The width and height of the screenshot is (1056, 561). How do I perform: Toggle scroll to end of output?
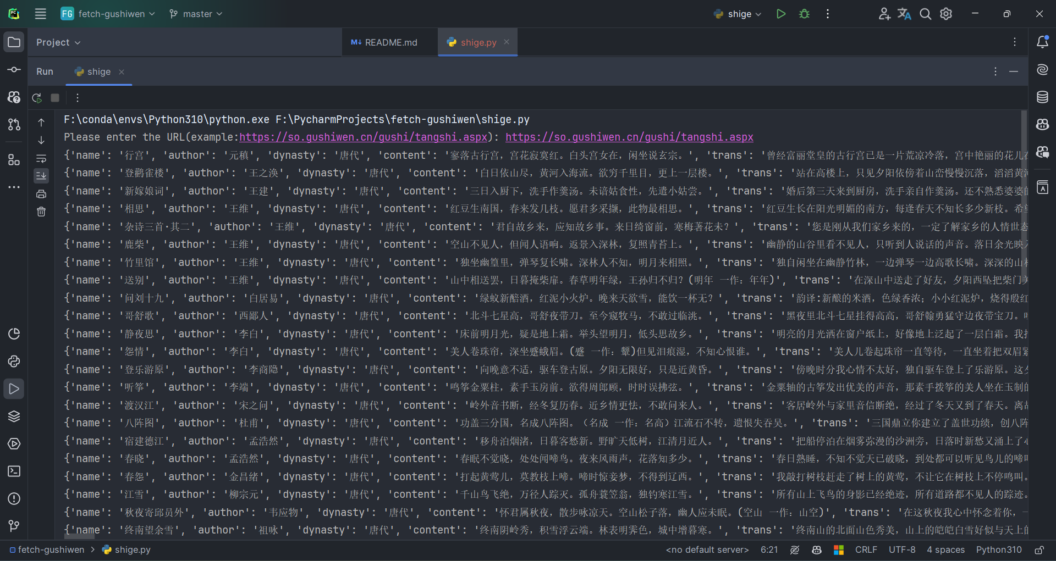tap(41, 176)
